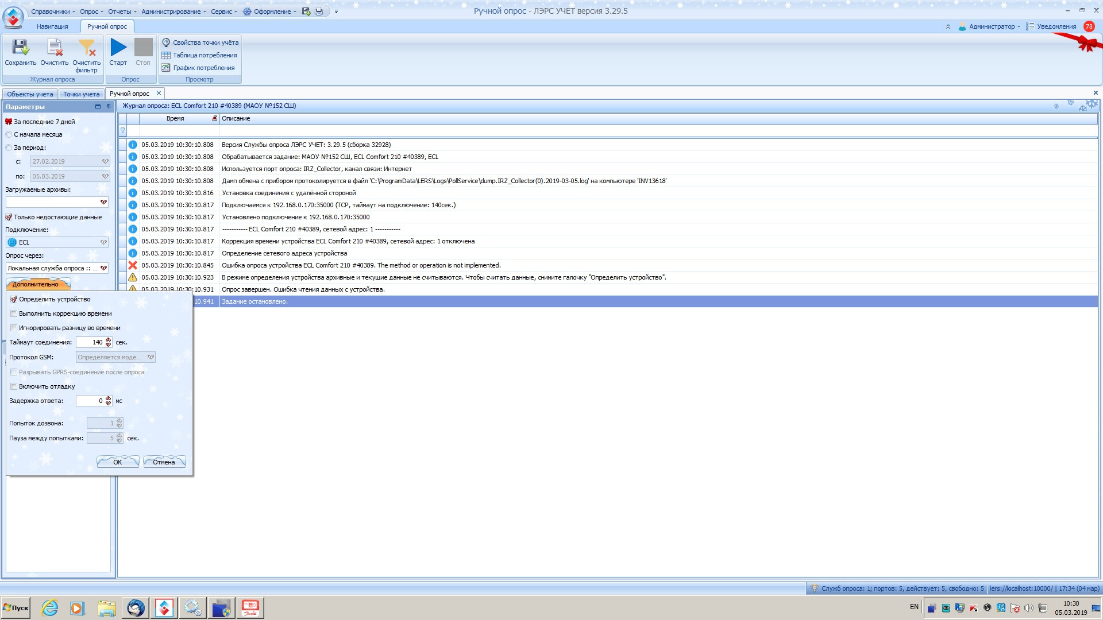
Task: Open the end date 05.03.2019 dropdown
Action: coord(105,176)
